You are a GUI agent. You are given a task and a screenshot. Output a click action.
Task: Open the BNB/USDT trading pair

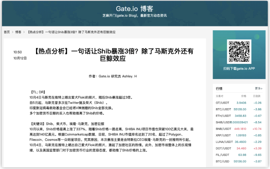(223, 129)
